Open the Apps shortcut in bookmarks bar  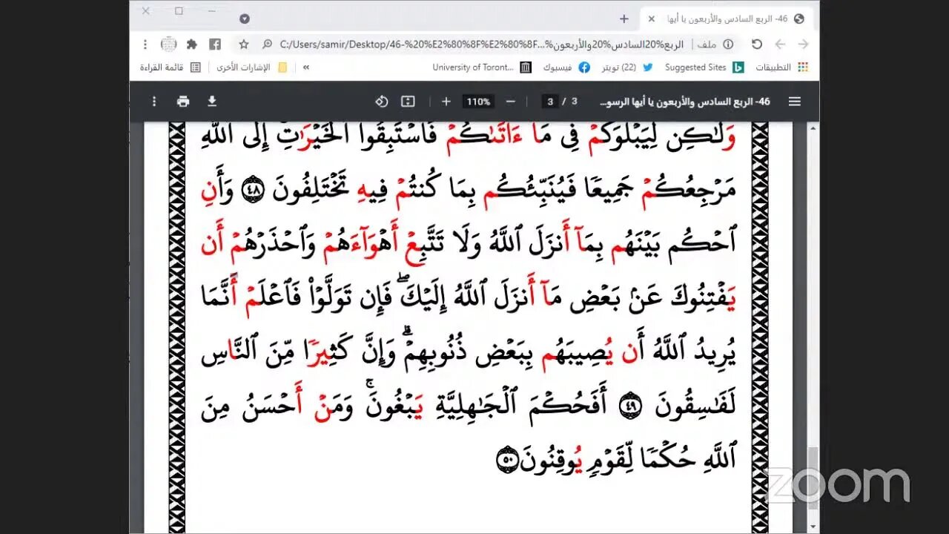pos(783,67)
